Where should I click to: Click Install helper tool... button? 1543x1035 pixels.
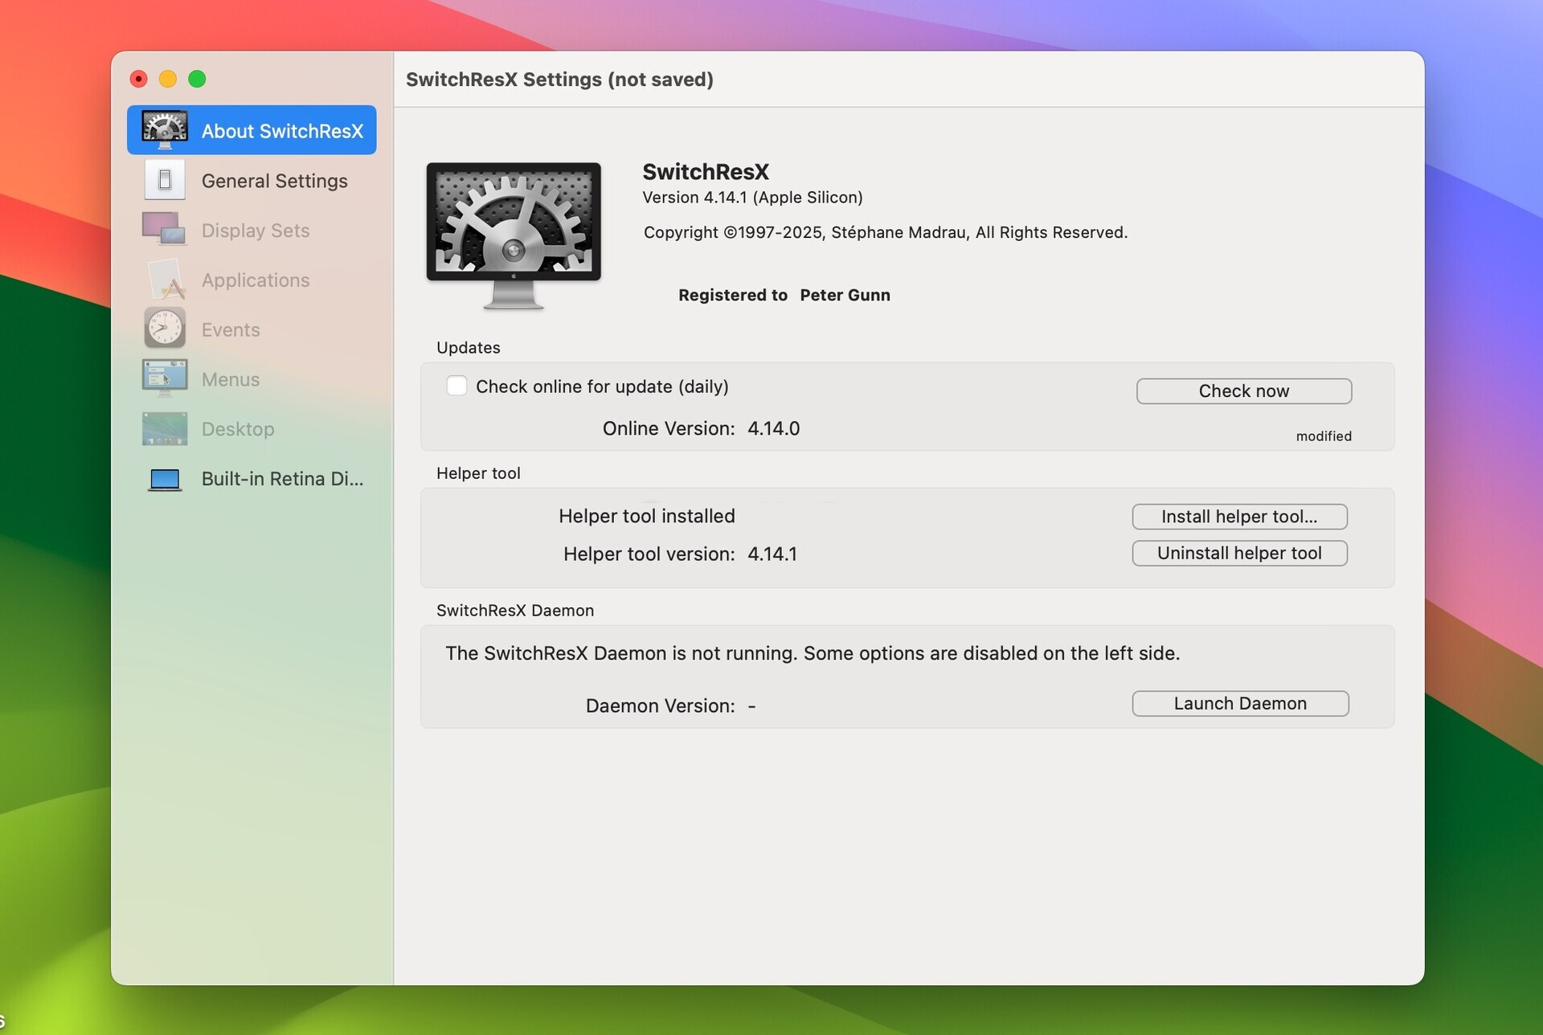point(1239,517)
